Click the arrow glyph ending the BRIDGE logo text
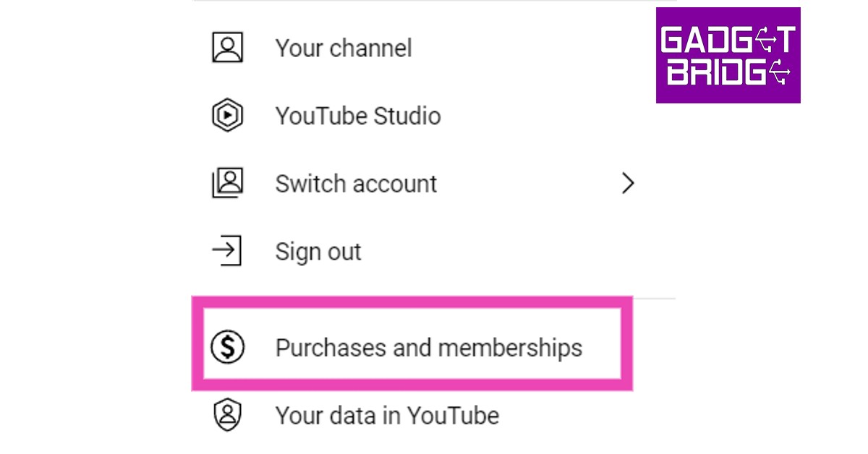Viewport: 868px width, 454px height. pyautogui.click(x=780, y=72)
